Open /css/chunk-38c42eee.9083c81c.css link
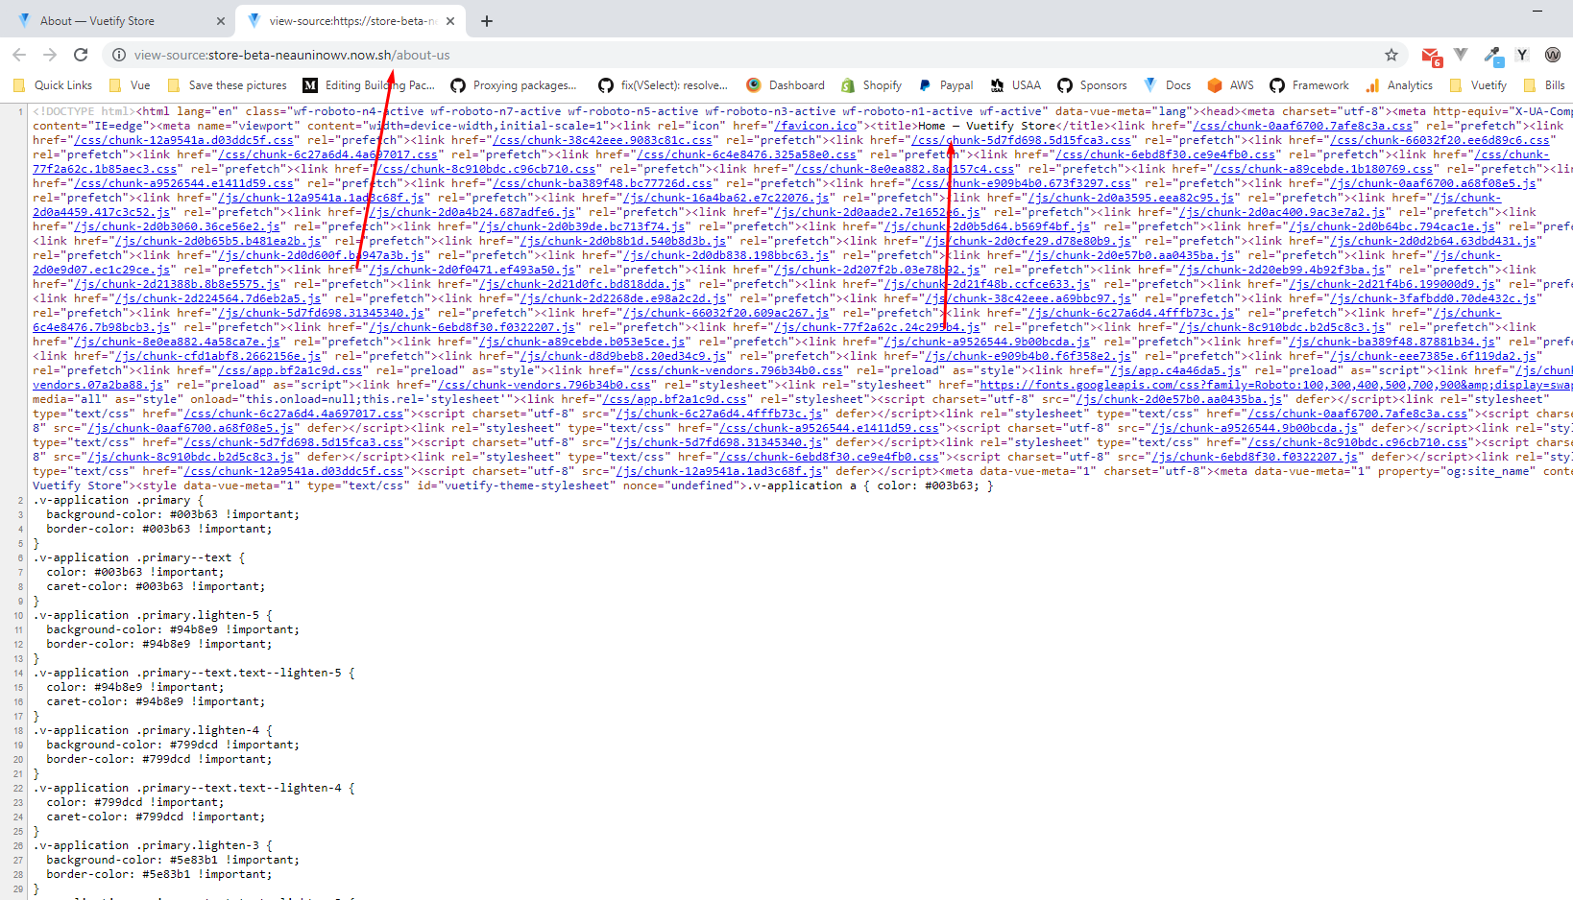The width and height of the screenshot is (1573, 900). click(602, 140)
